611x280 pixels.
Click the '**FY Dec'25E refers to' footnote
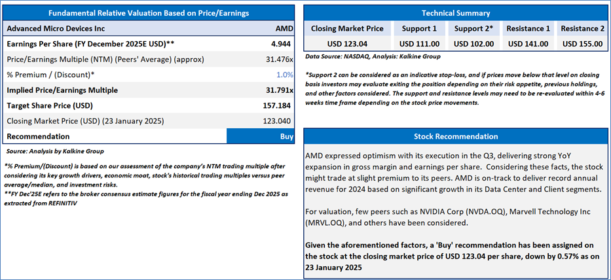147,199
